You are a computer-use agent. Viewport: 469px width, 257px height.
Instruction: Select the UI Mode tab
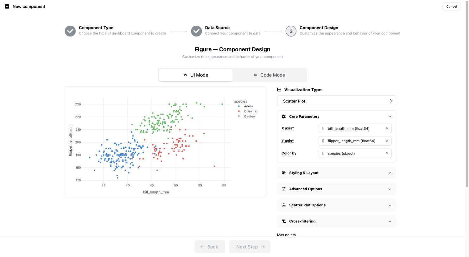(196, 75)
